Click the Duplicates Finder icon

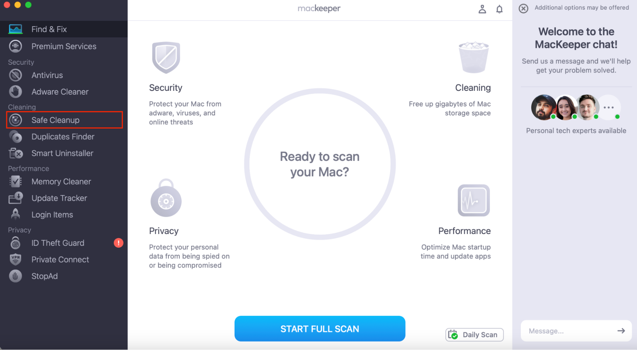pyautogui.click(x=16, y=137)
